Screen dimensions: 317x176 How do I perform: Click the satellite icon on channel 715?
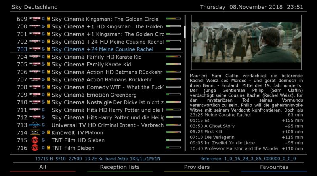(44, 140)
